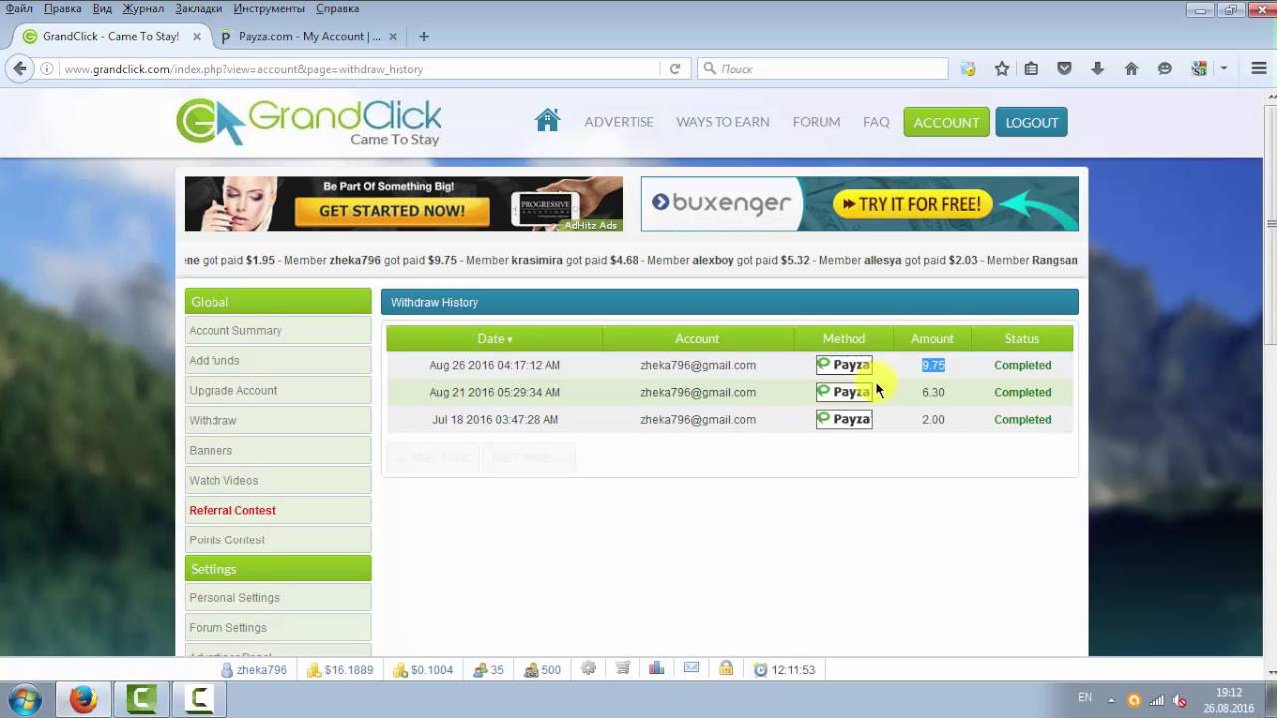The width and height of the screenshot is (1277, 718).
Task: Click the site info icon in address bar
Action: tap(47, 69)
